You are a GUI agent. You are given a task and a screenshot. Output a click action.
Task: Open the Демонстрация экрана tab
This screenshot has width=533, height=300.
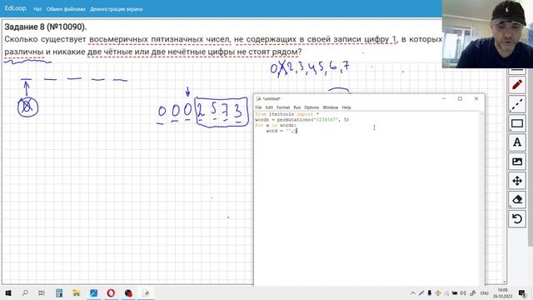coord(117,9)
